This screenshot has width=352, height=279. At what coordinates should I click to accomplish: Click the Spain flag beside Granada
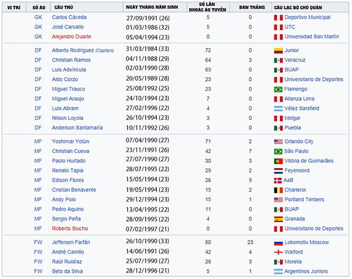[x=278, y=218]
